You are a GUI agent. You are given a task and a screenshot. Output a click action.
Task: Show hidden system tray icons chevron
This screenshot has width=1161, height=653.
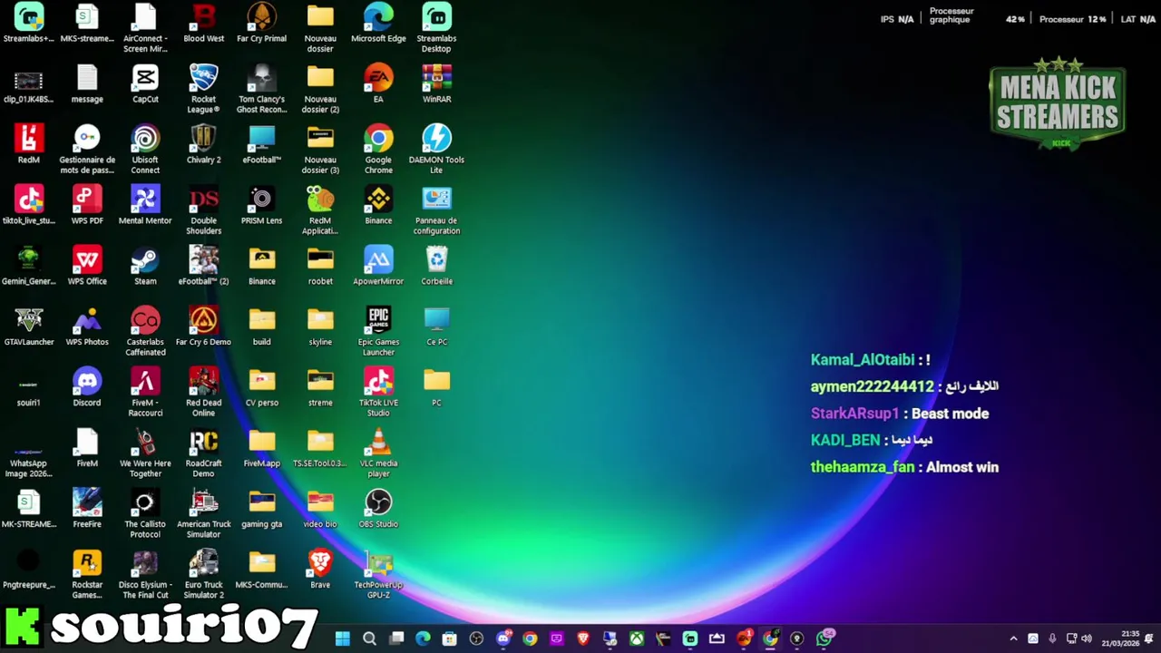click(x=1013, y=638)
